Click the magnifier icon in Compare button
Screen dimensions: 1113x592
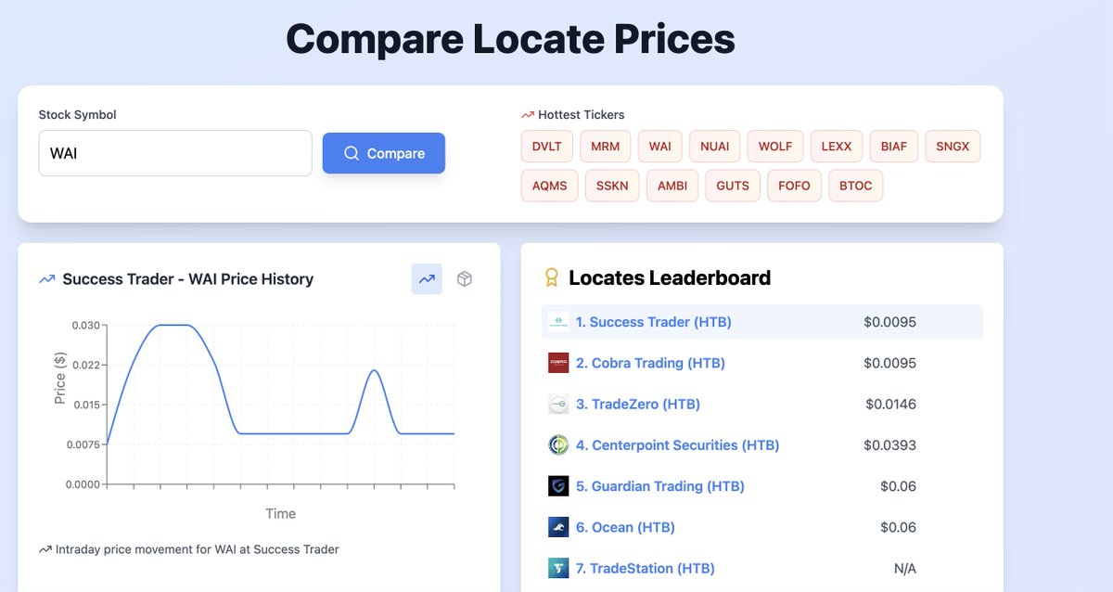352,153
